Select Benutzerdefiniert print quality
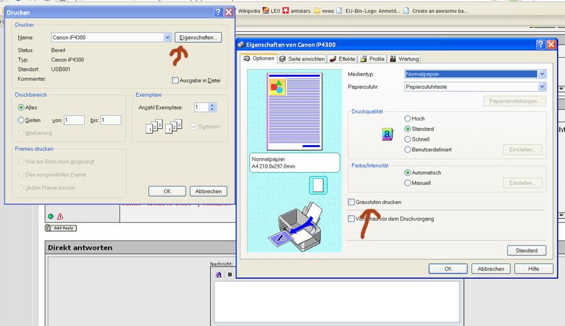Image resolution: width=565 pixels, height=326 pixels. point(407,149)
